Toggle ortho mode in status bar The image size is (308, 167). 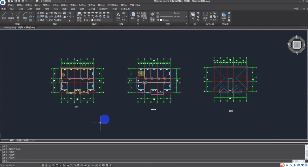pos(51,165)
